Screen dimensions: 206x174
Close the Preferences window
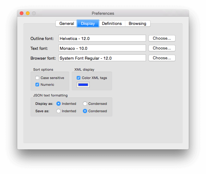(22, 13)
